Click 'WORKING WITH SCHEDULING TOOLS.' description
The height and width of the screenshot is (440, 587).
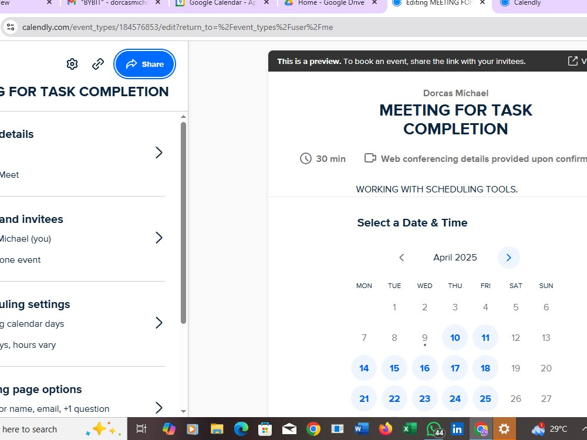[x=437, y=189]
